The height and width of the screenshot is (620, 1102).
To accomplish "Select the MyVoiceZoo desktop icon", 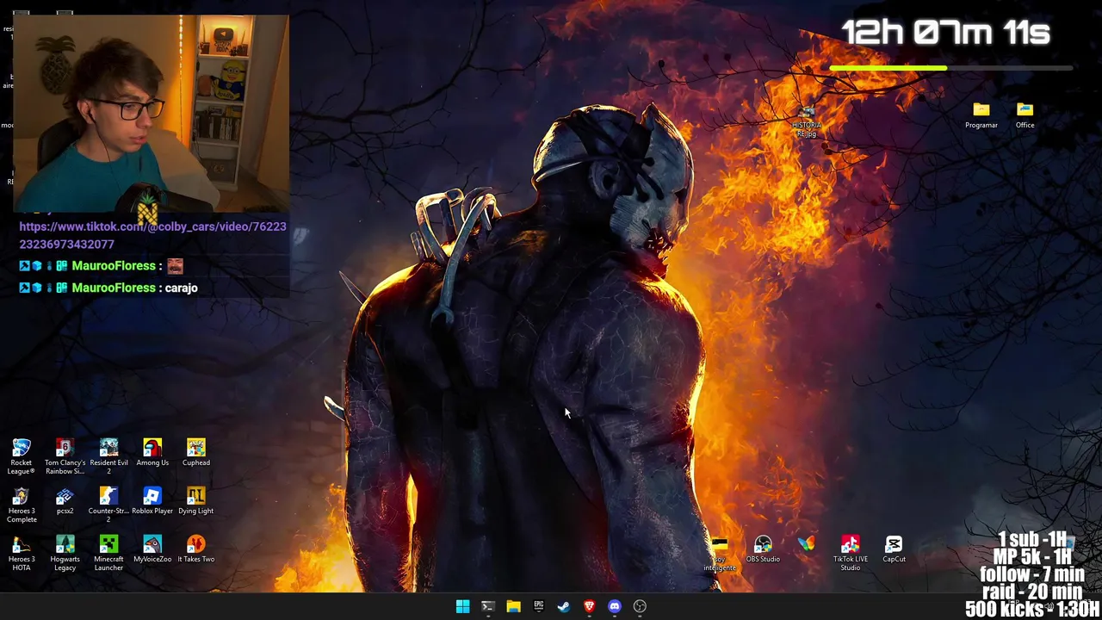I will tap(152, 549).
